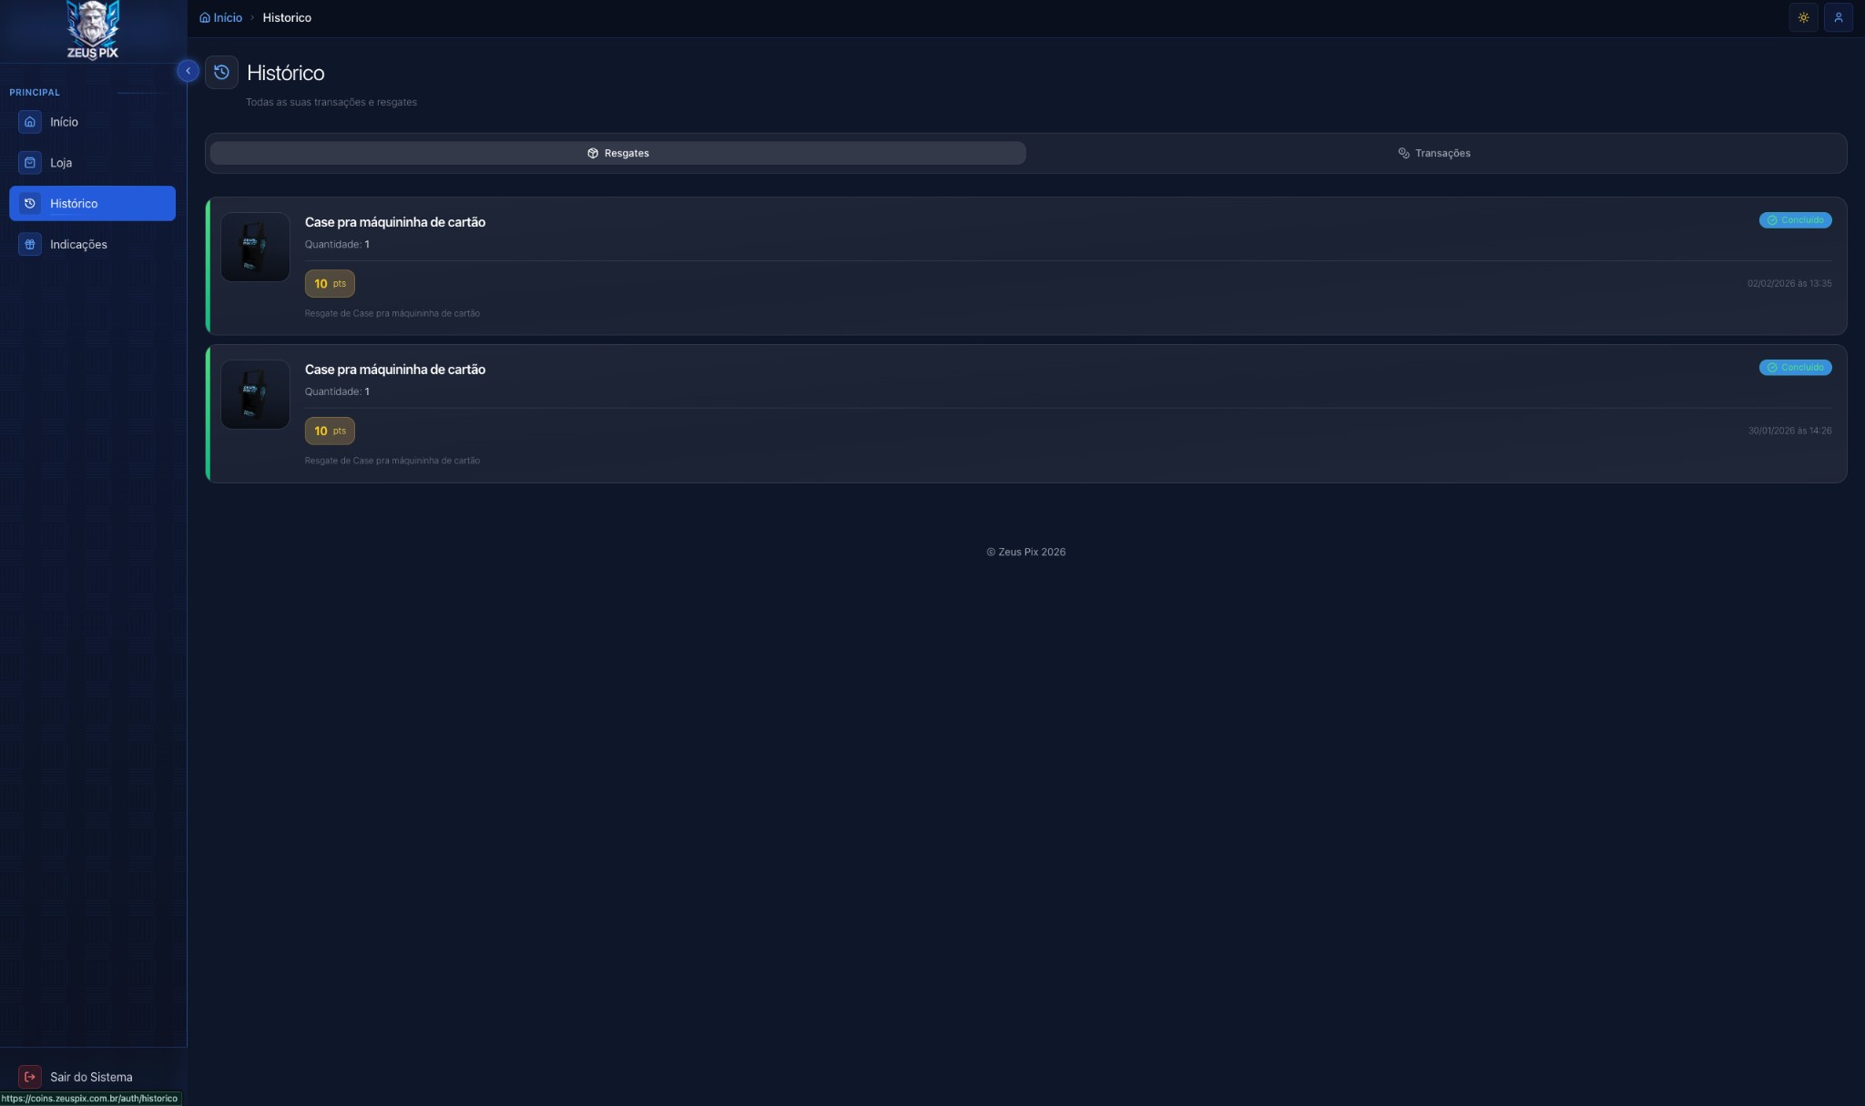Click the Início breadcrumb link
The height and width of the screenshot is (1106, 1865).
(221, 18)
